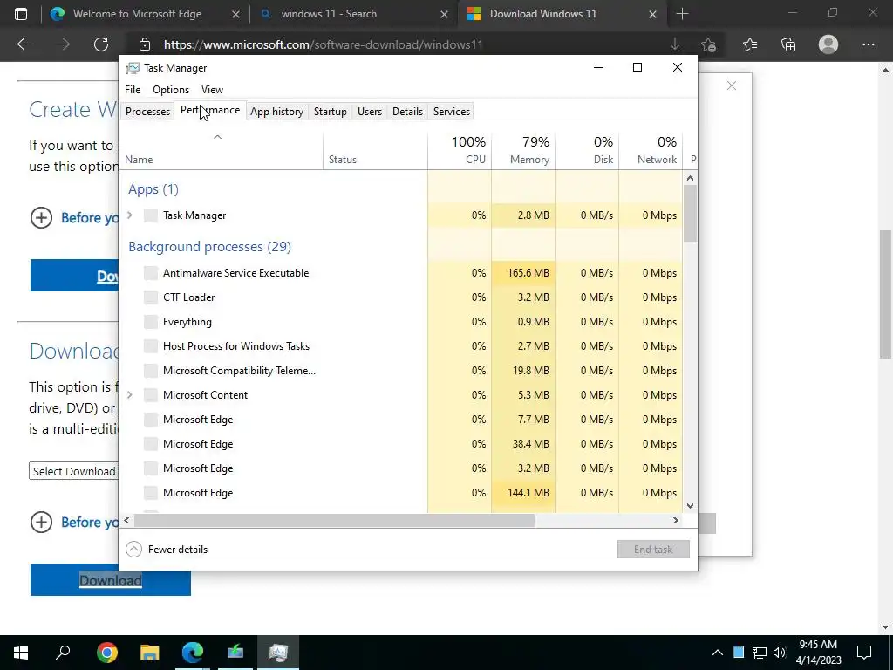The width and height of the screenshot is (893, 670).
Task: Switch to the Performance tab
Action: [x=210, y=110]
